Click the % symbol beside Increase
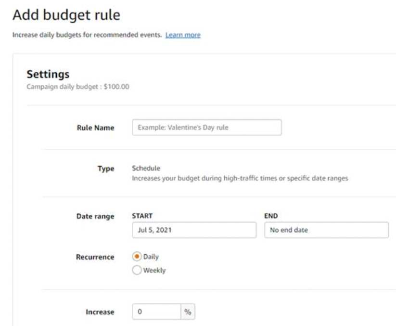This screenshot has height=326, width=396. click(188, 312)
